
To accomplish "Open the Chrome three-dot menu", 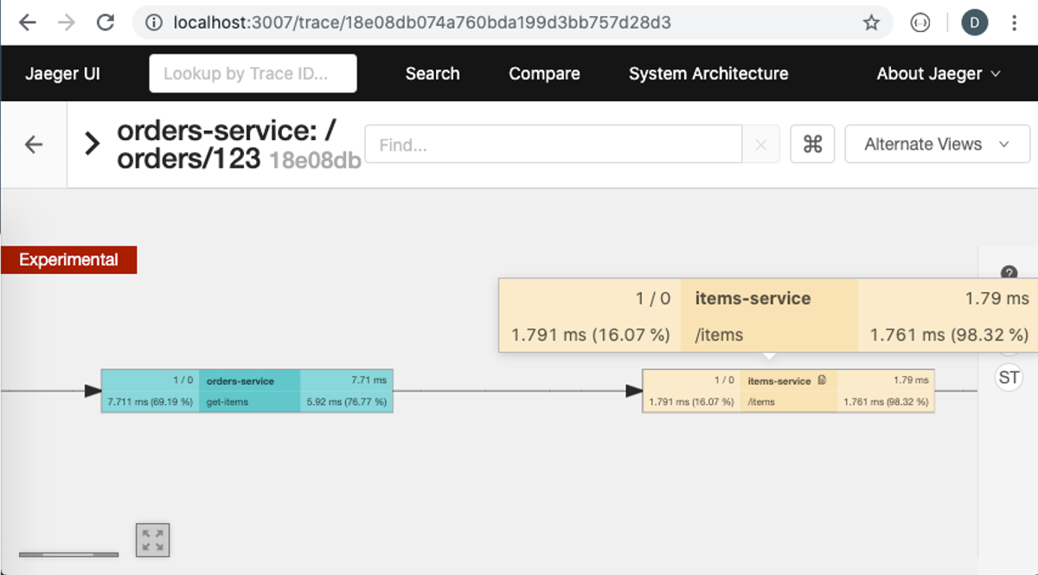I will [1014, 23].
